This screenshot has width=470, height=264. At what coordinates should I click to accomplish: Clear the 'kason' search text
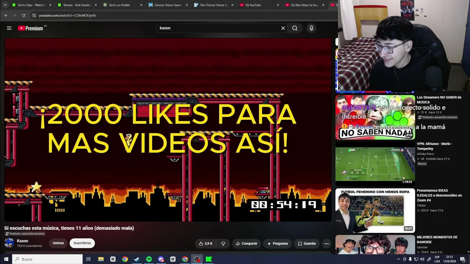point(283,28)
